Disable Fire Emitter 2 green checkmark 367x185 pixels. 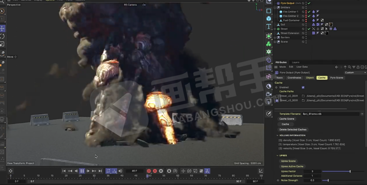[x=309, y=16]
